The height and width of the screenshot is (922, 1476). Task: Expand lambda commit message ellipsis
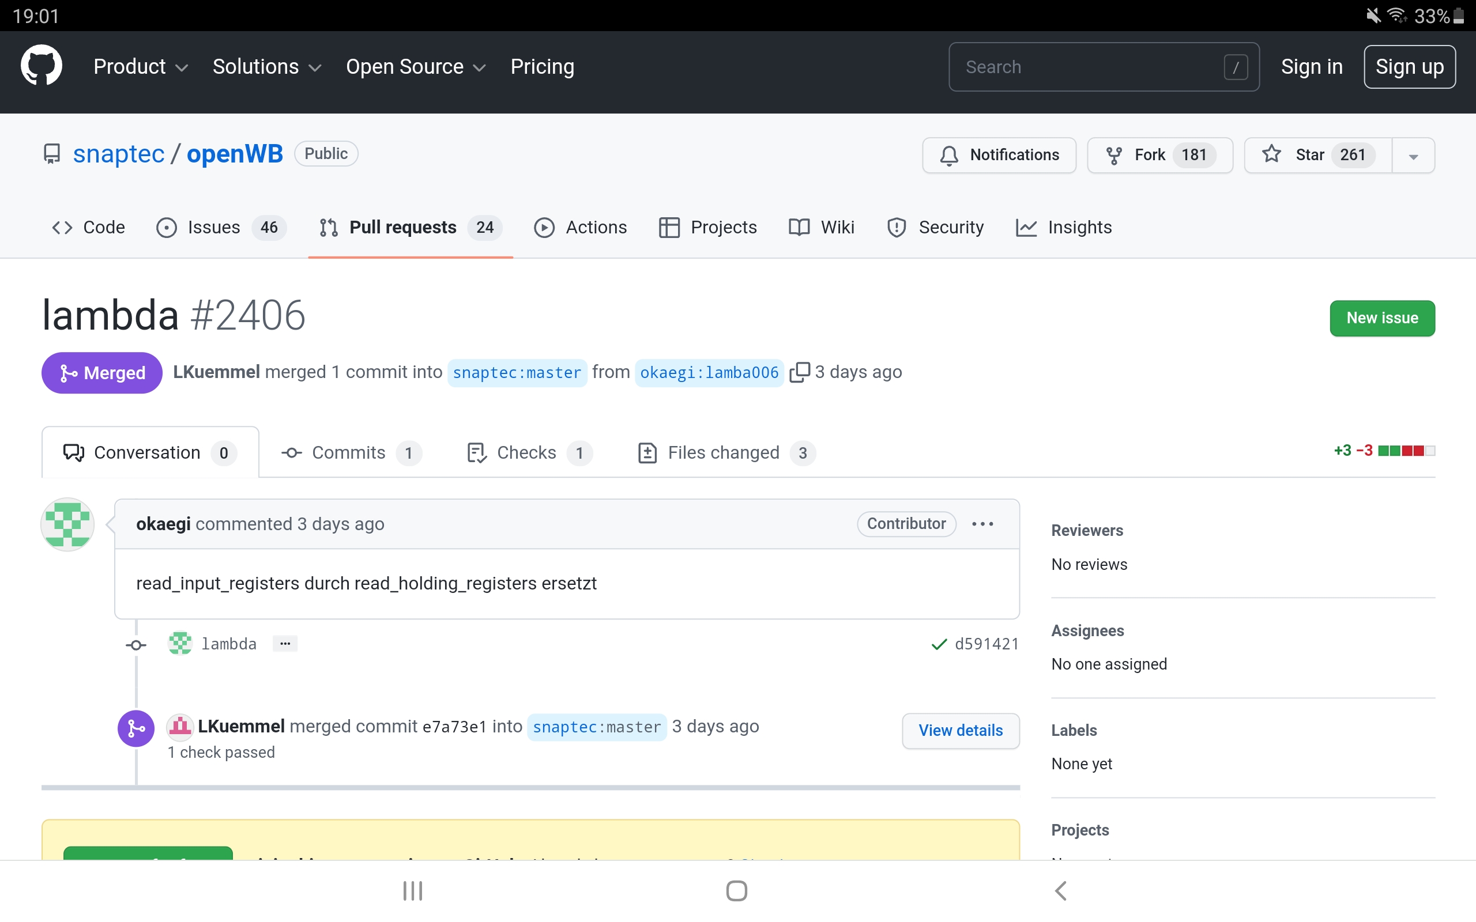285,644
